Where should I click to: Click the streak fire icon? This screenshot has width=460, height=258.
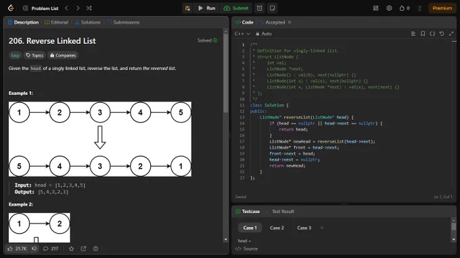click(405, 8)
